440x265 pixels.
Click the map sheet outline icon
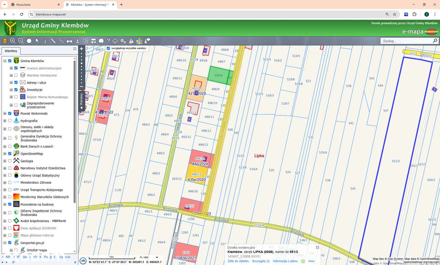tap(101, 41)
